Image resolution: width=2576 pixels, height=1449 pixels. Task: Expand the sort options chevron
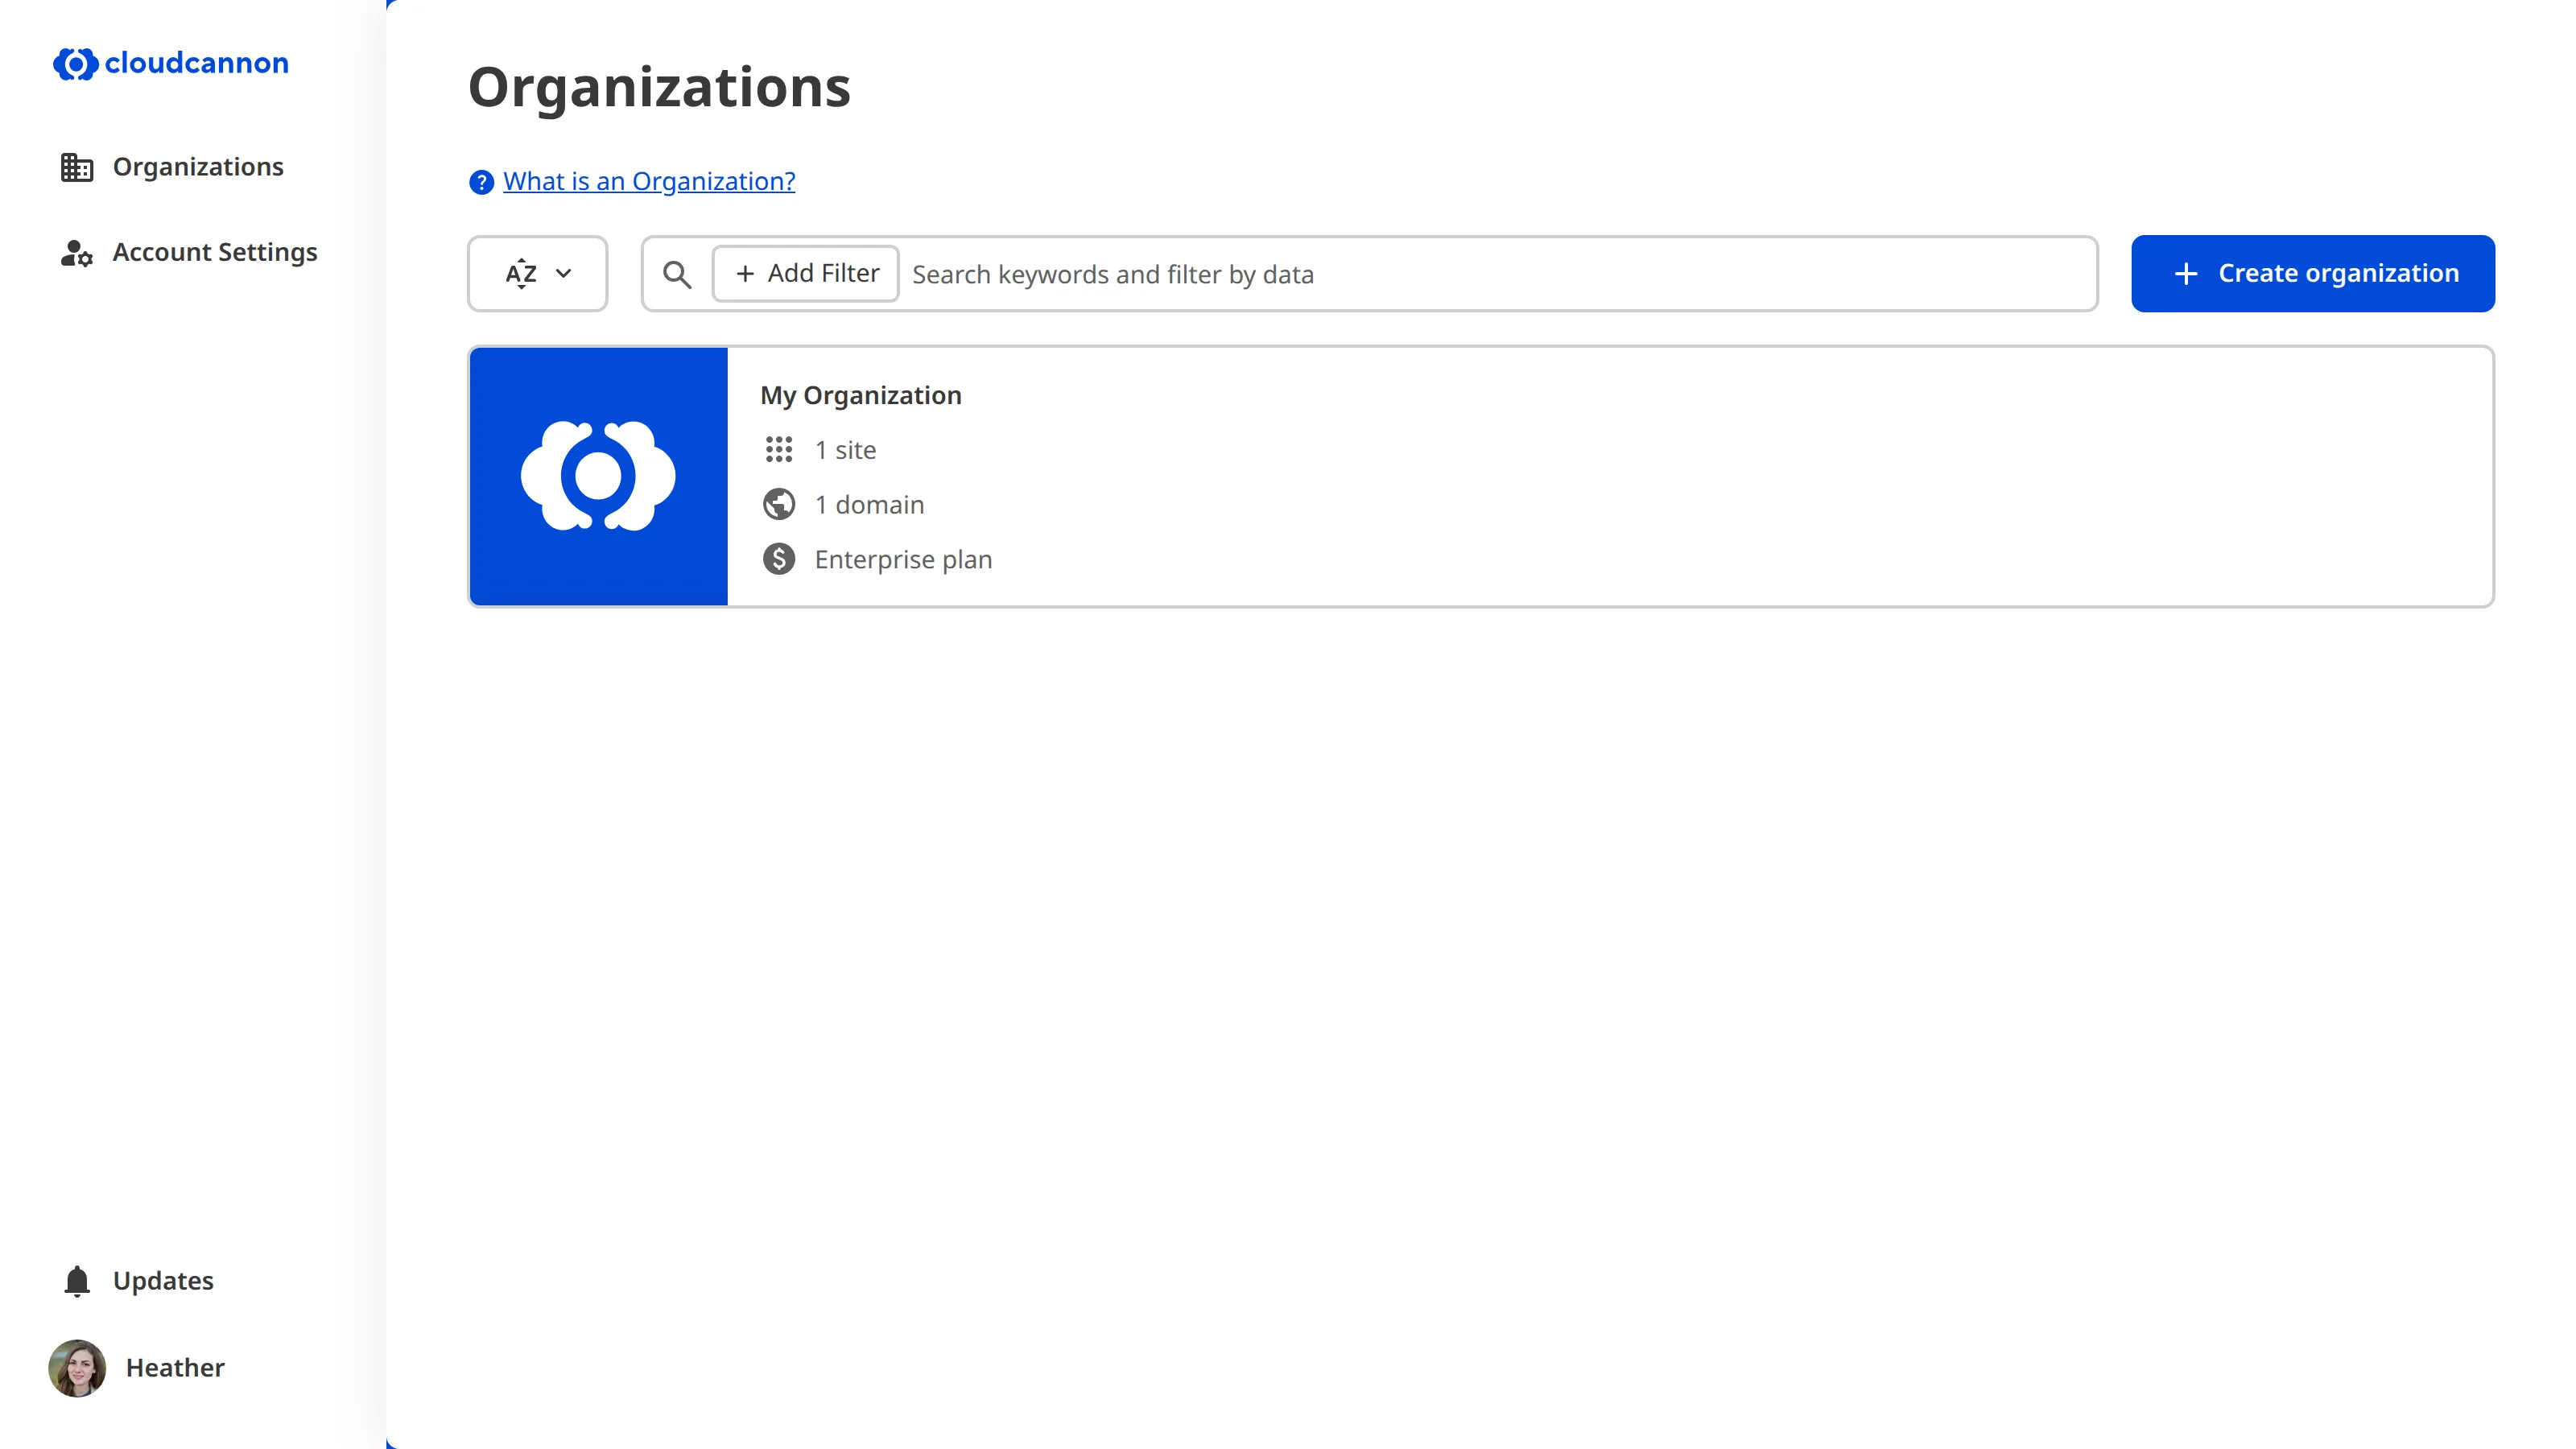tap(563, 273)
